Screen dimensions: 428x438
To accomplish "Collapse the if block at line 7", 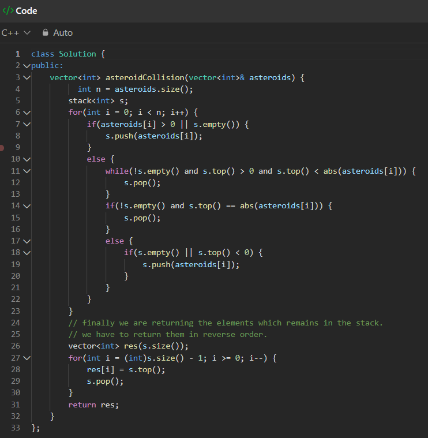I will point(27,124).
